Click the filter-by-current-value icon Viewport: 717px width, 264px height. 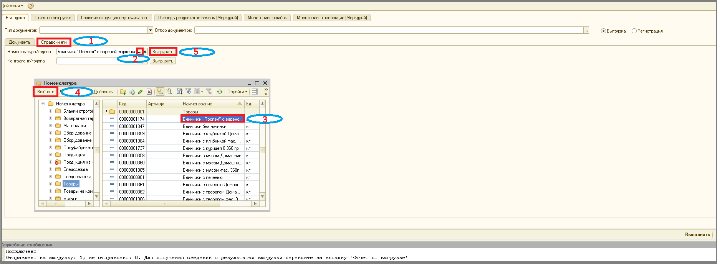(x=188, y=92)
